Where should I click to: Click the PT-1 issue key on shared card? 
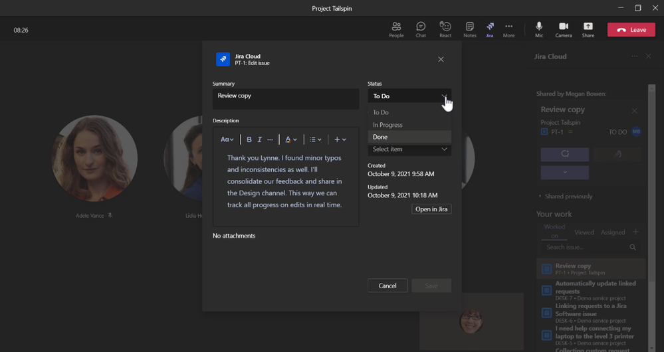point(557,132)
